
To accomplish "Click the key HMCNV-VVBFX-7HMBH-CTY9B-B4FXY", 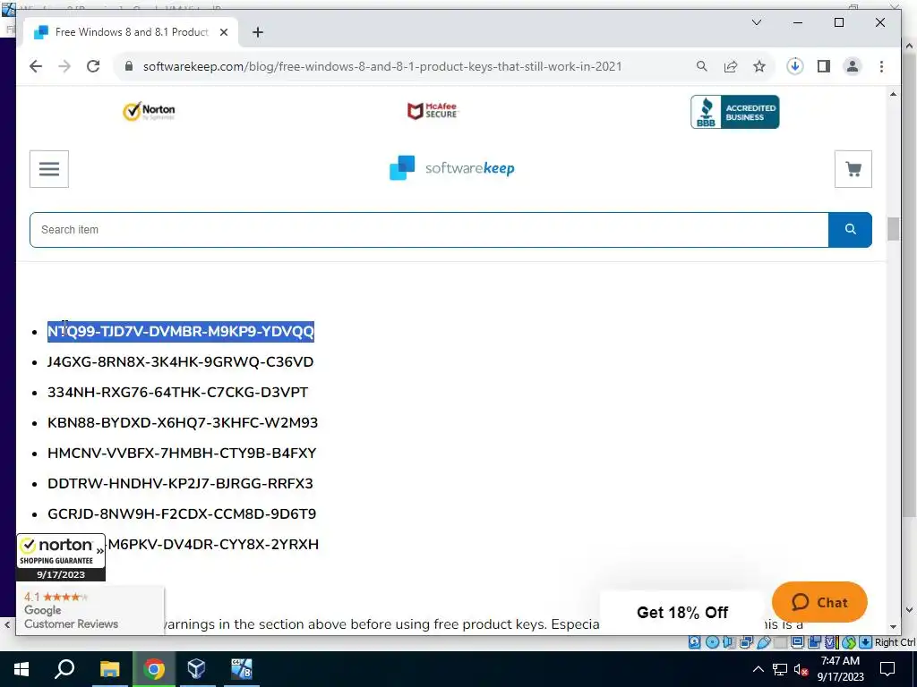I will click(182, 454).
